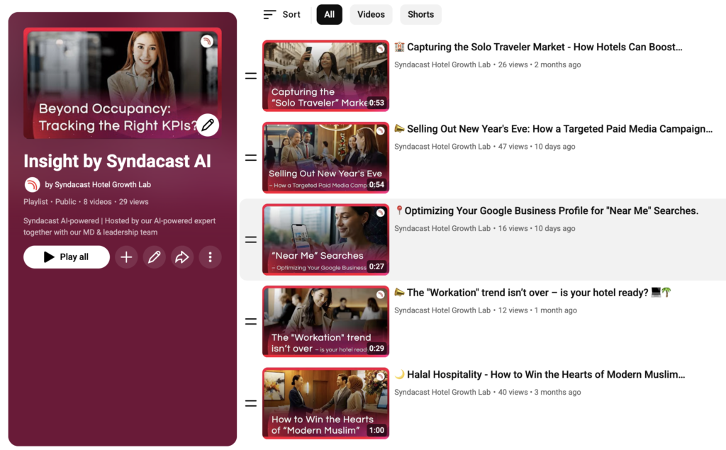Click the edit pencil icon beside Play all
The height and width of the screenshot is (450, 726).
tap(154, 257)
